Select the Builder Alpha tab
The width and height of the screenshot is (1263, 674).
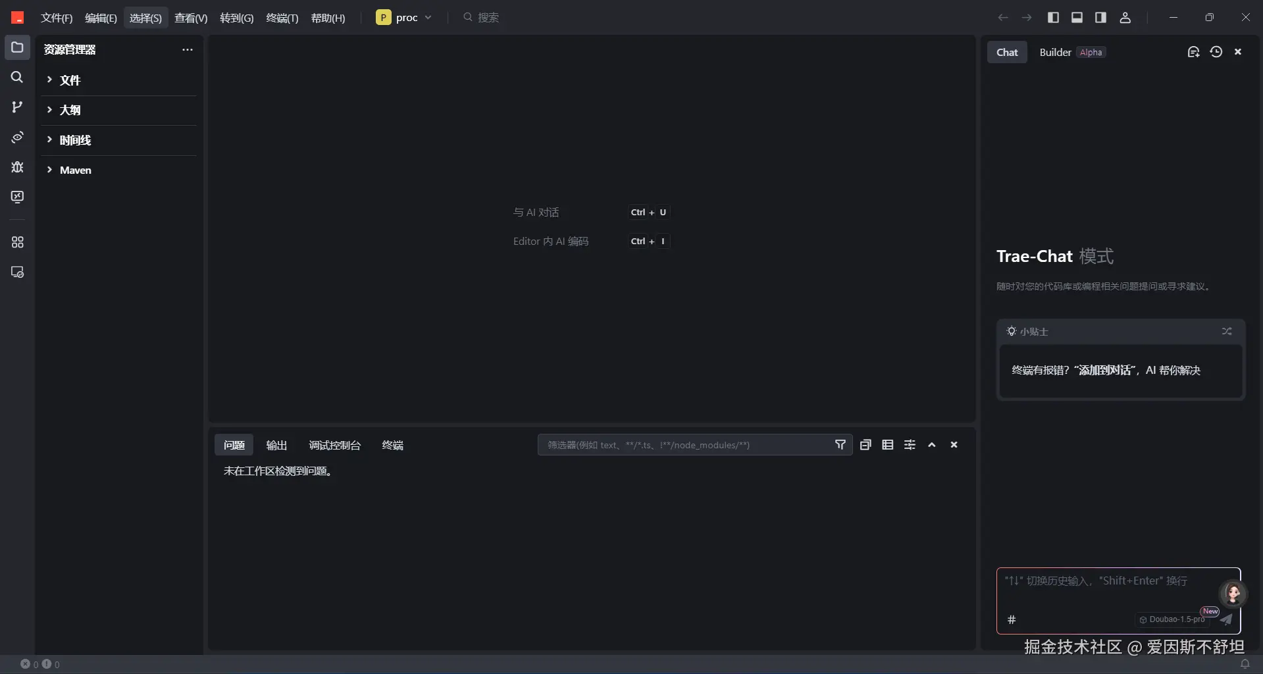coord(1072,52)
